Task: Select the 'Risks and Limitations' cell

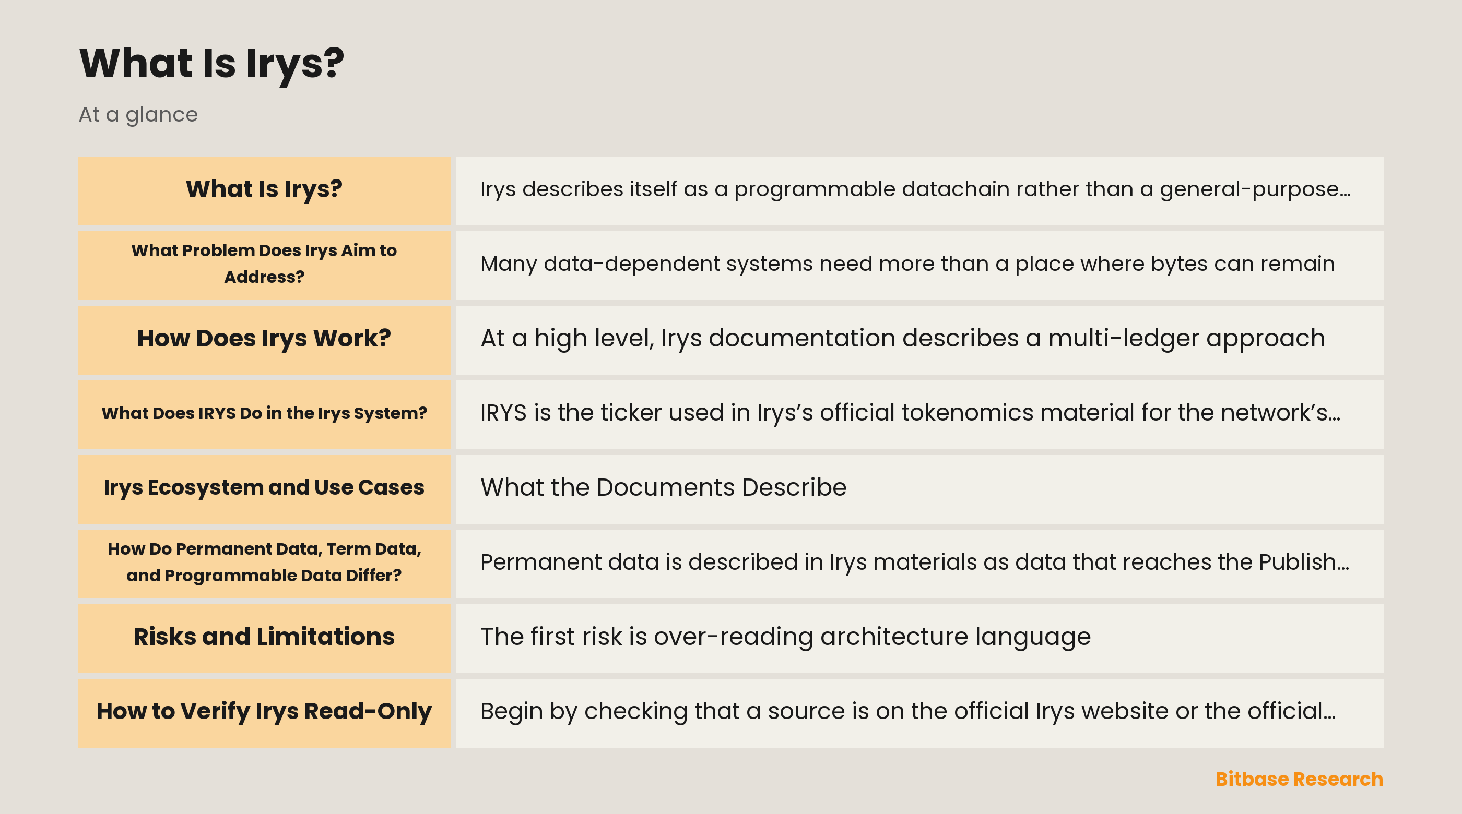Action: [x=264, y=638]
